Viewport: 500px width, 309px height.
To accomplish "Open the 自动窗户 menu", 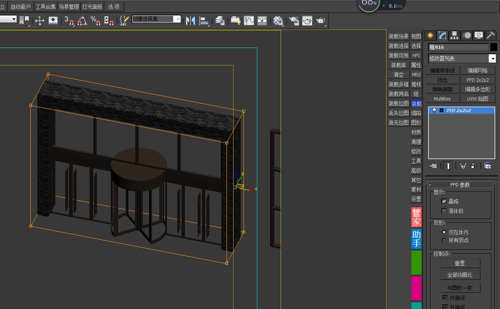I will [20, 7].
